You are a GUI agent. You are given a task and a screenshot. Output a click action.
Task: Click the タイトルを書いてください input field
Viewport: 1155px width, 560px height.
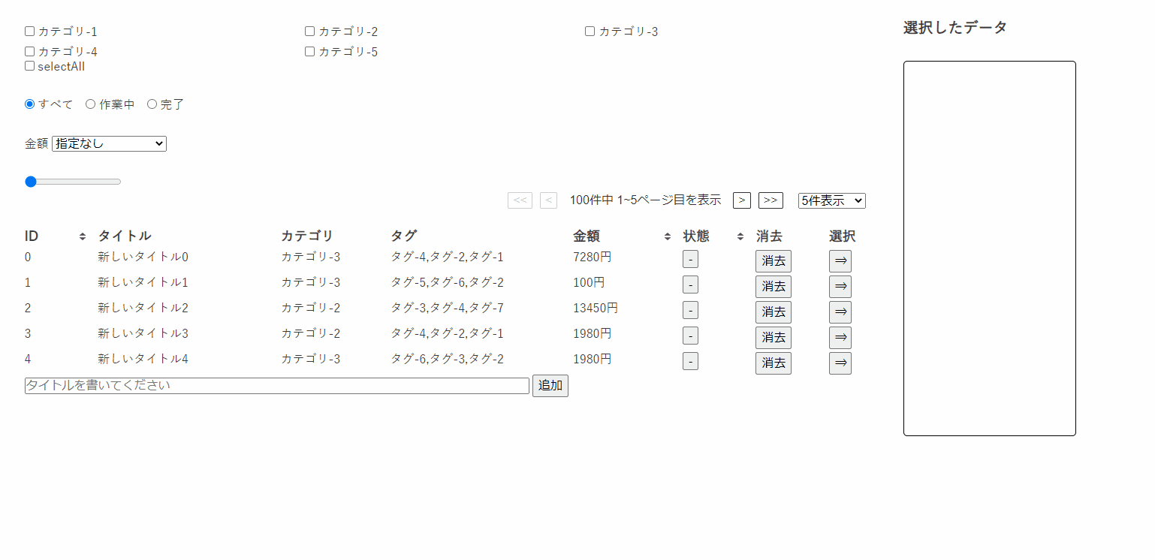click(x=277, y=386)
